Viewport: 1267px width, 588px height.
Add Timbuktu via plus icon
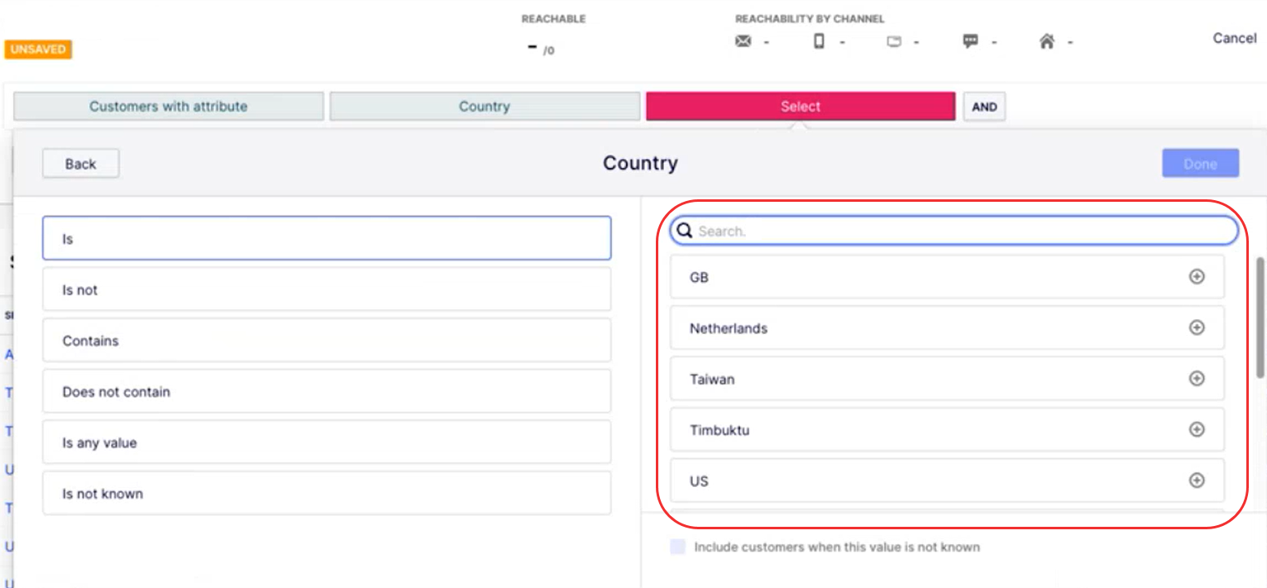(x=1196, y=430)
